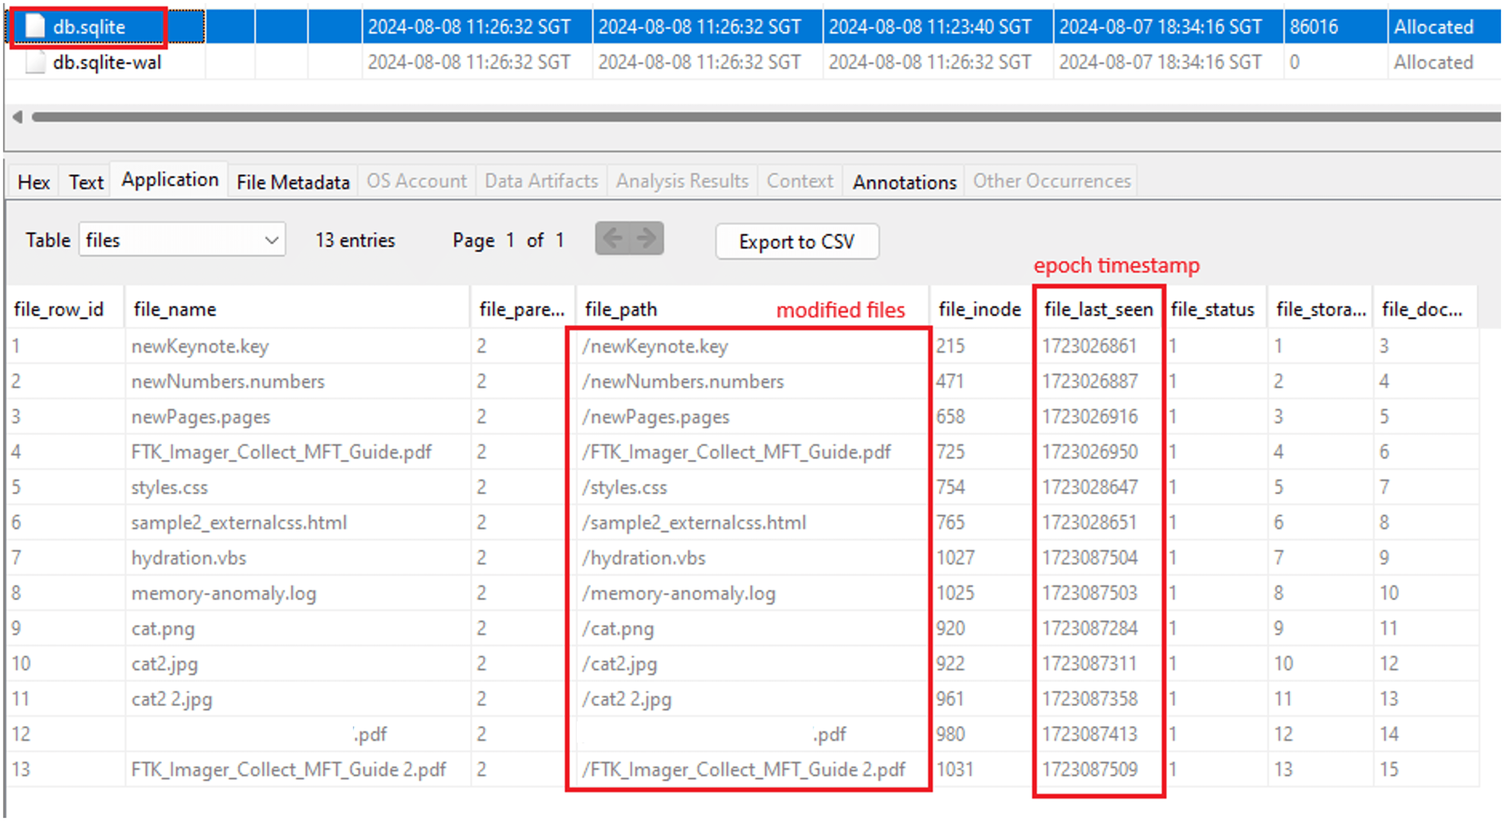Switch to the Hex tab

[33, 181]
